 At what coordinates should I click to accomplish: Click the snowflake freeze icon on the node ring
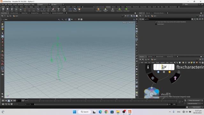pos(153,78)
